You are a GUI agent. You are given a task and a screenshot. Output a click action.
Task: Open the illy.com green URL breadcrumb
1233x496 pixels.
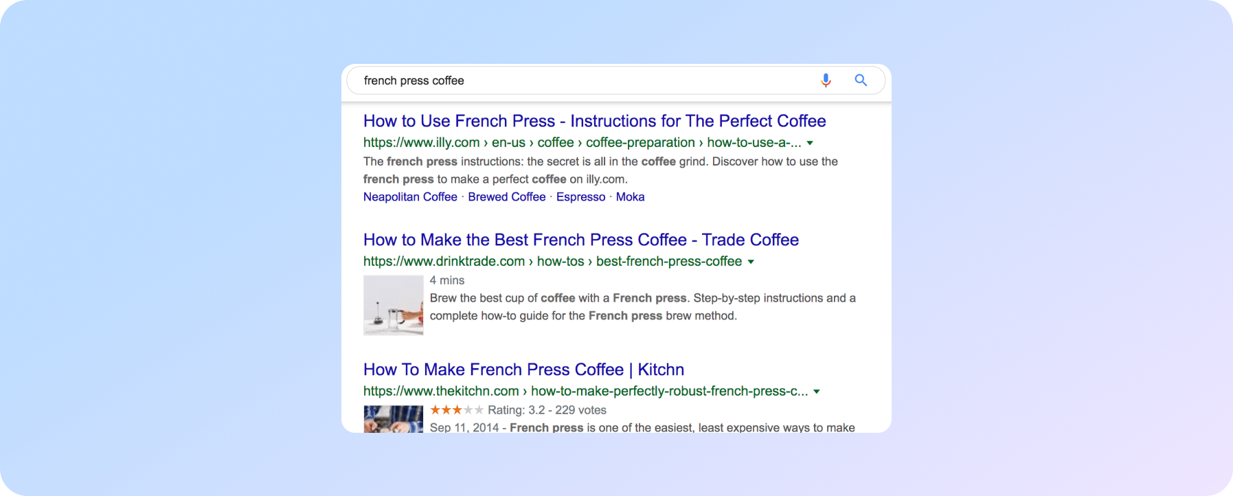click(582, 142)
